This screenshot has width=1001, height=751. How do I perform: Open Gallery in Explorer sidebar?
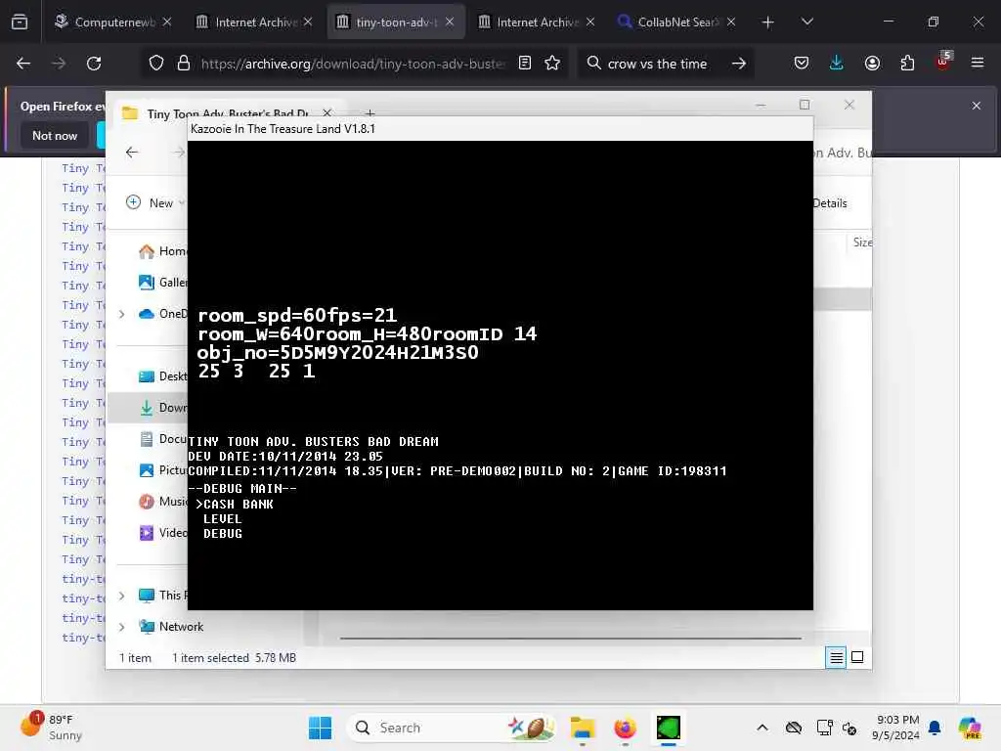coord(163,283)
